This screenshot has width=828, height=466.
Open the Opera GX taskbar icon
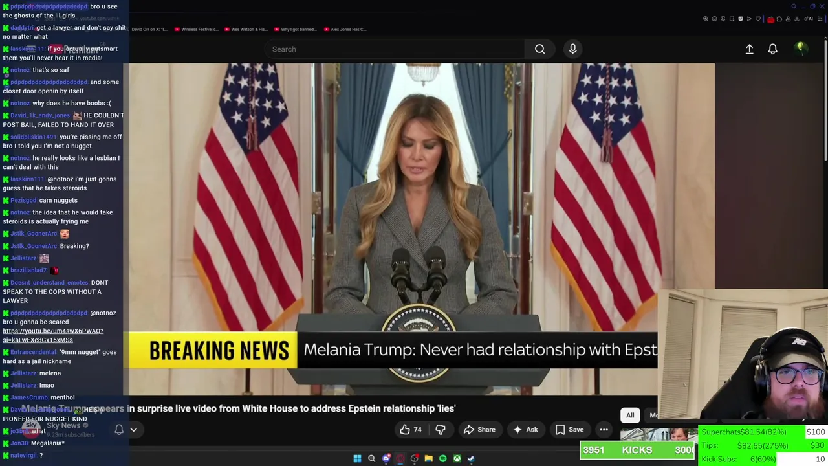400,459
